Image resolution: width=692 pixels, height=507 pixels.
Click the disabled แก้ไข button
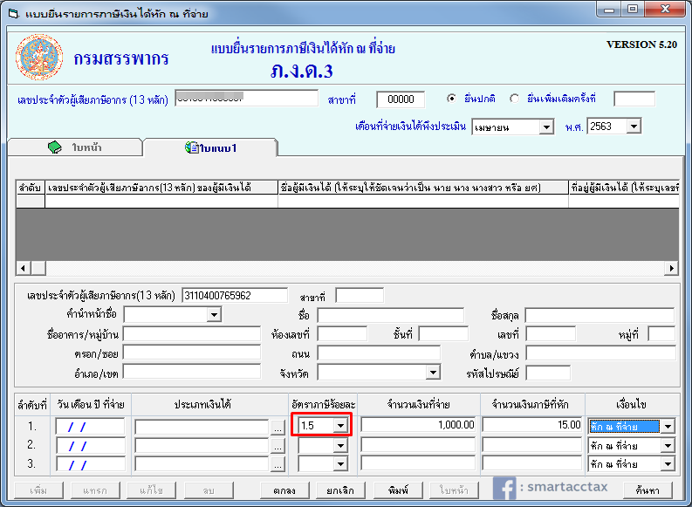point(151,490)
